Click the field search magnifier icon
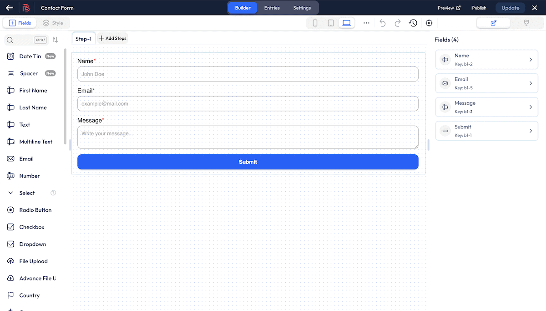 (10, 40)
